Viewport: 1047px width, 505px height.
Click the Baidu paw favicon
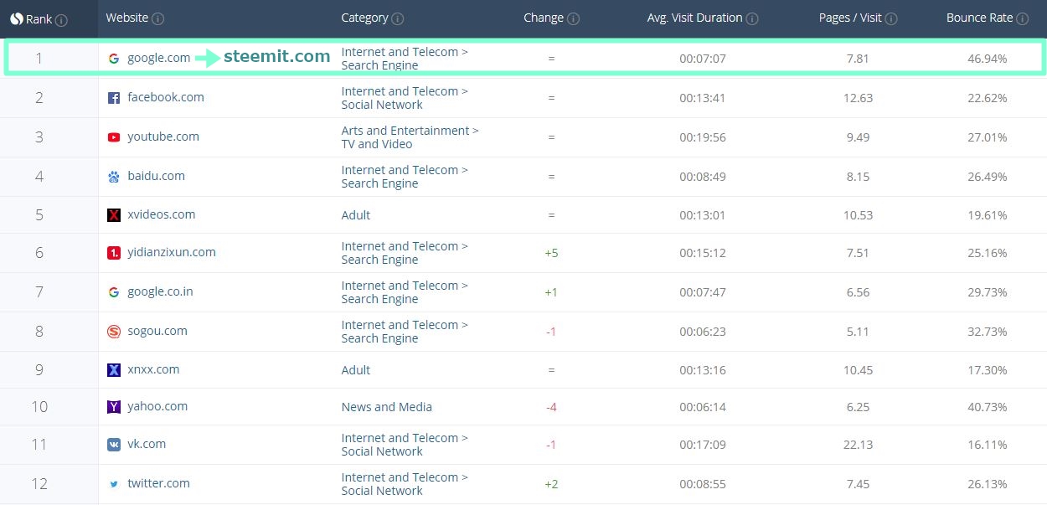114,177
